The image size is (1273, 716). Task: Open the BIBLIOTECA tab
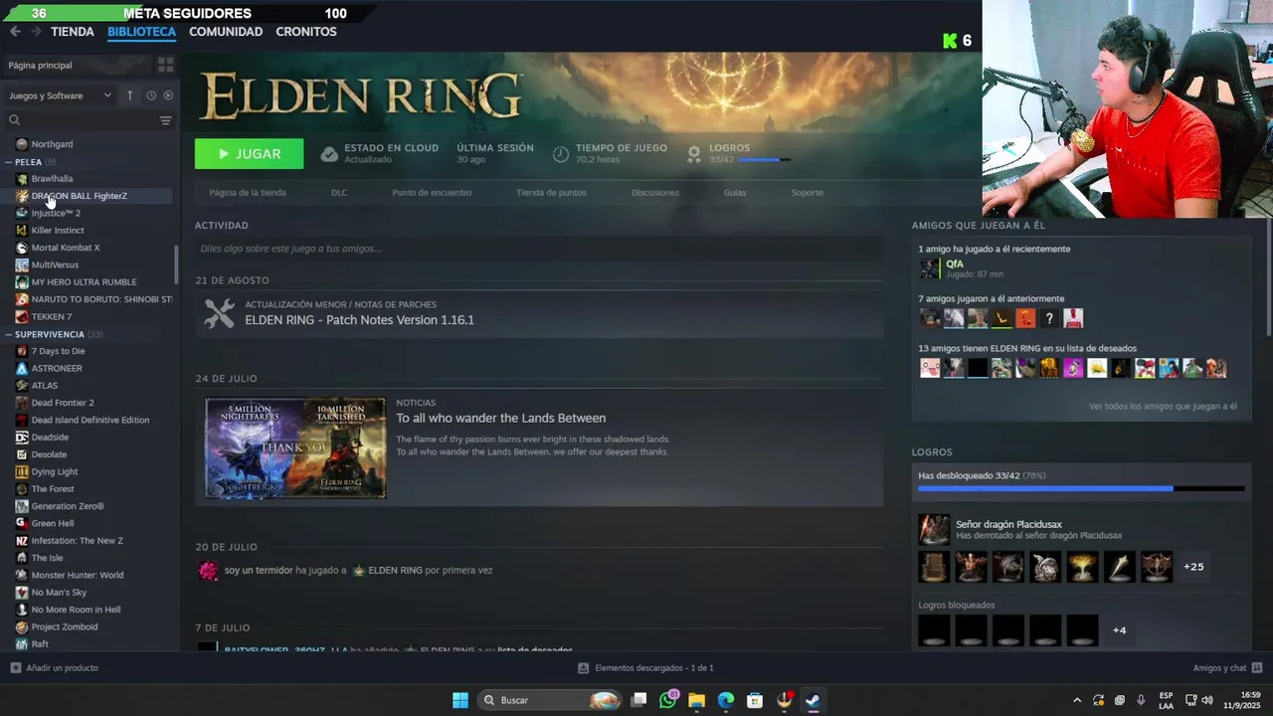141,32
